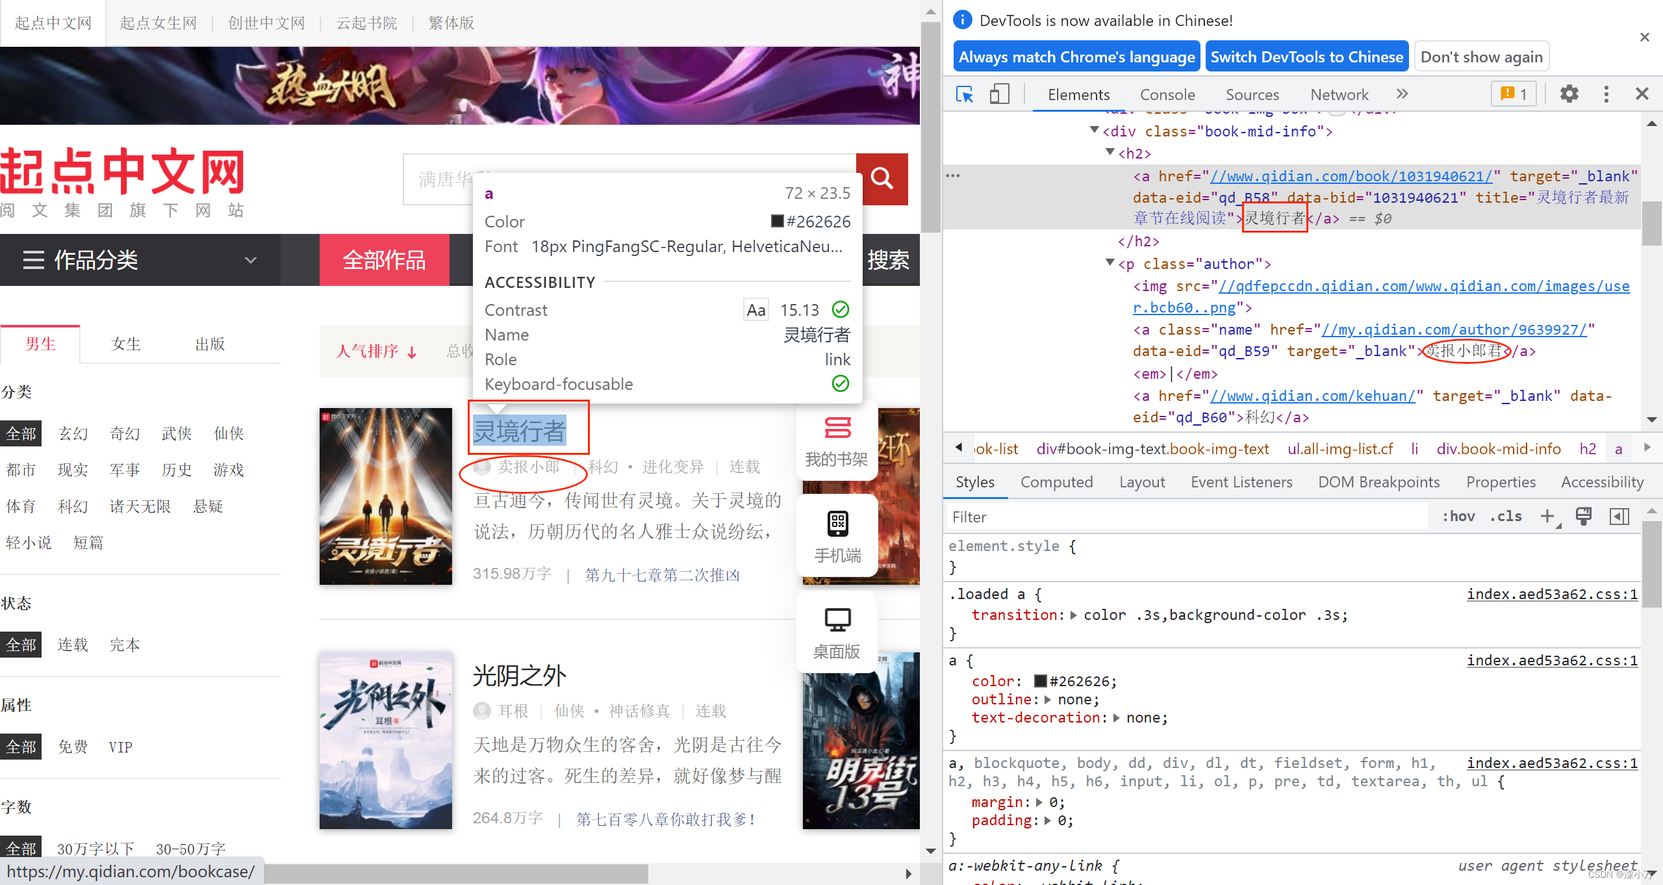Click the page horizontal scrollbar thumb

pyautogui.click(x=456, y=874)
